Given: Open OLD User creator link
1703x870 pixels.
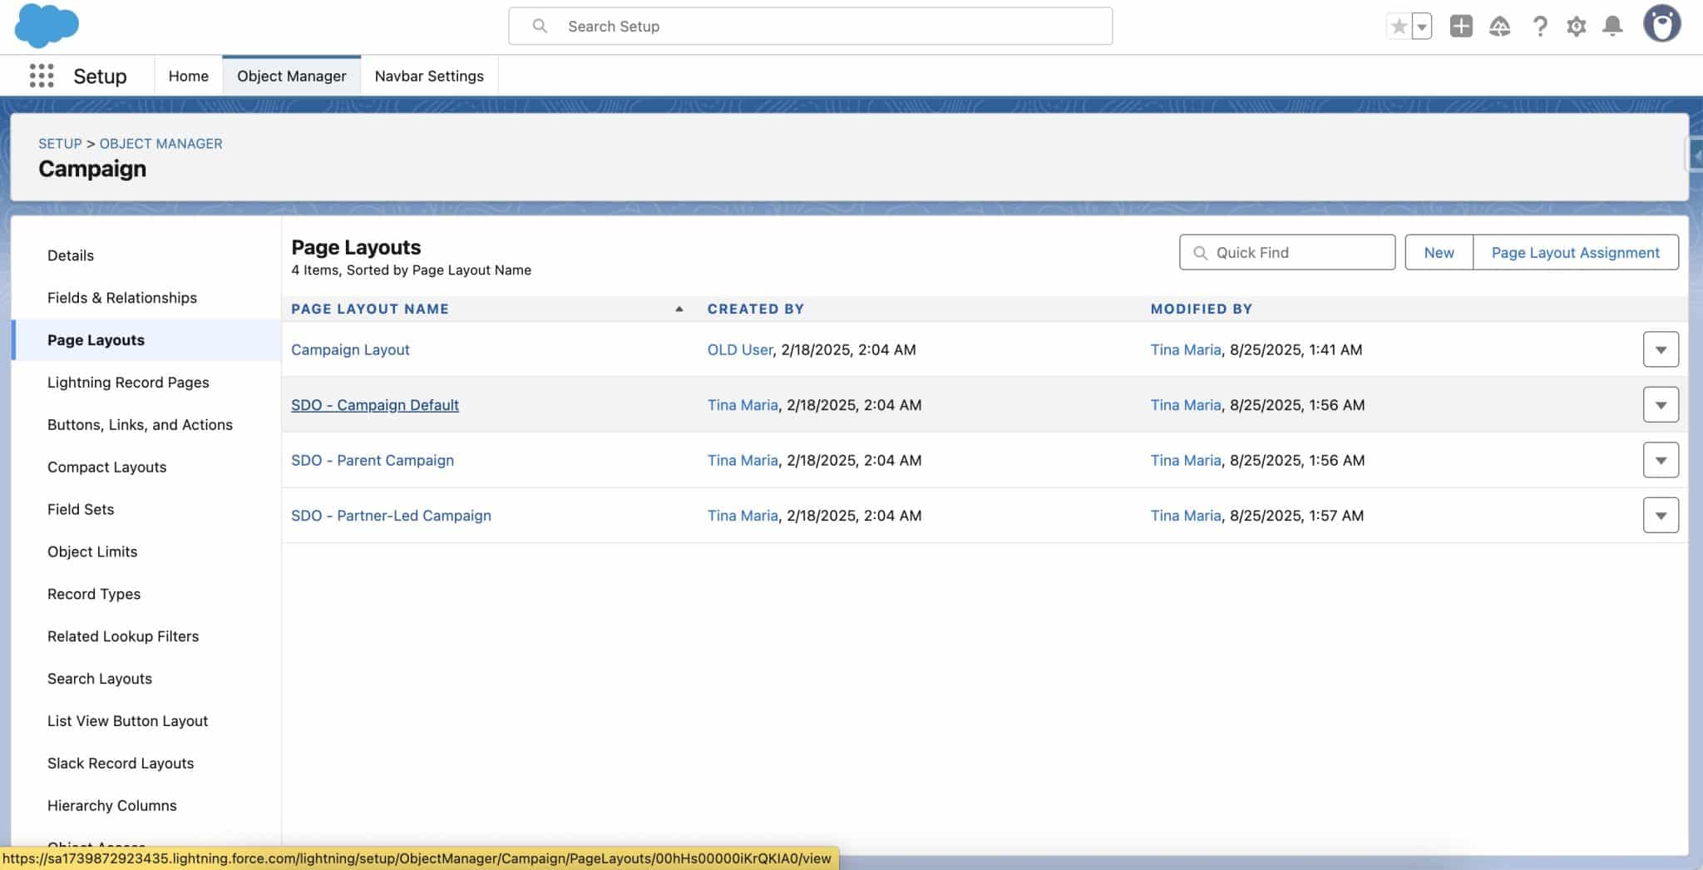Looking at the screenshot, I should click(x=740, y=350).
